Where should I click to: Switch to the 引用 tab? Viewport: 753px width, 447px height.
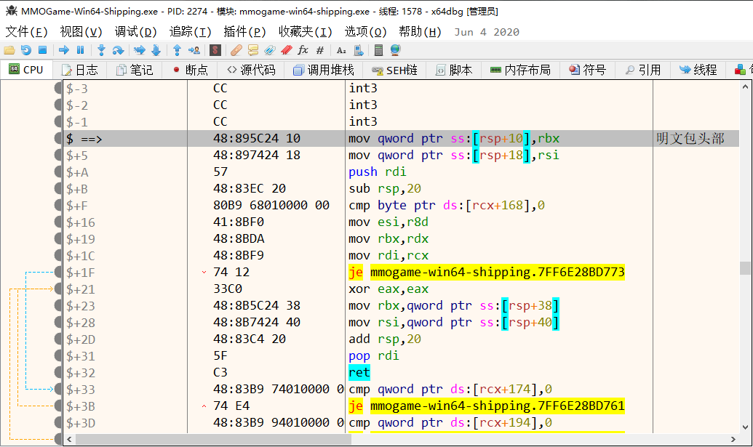[643, 70]
